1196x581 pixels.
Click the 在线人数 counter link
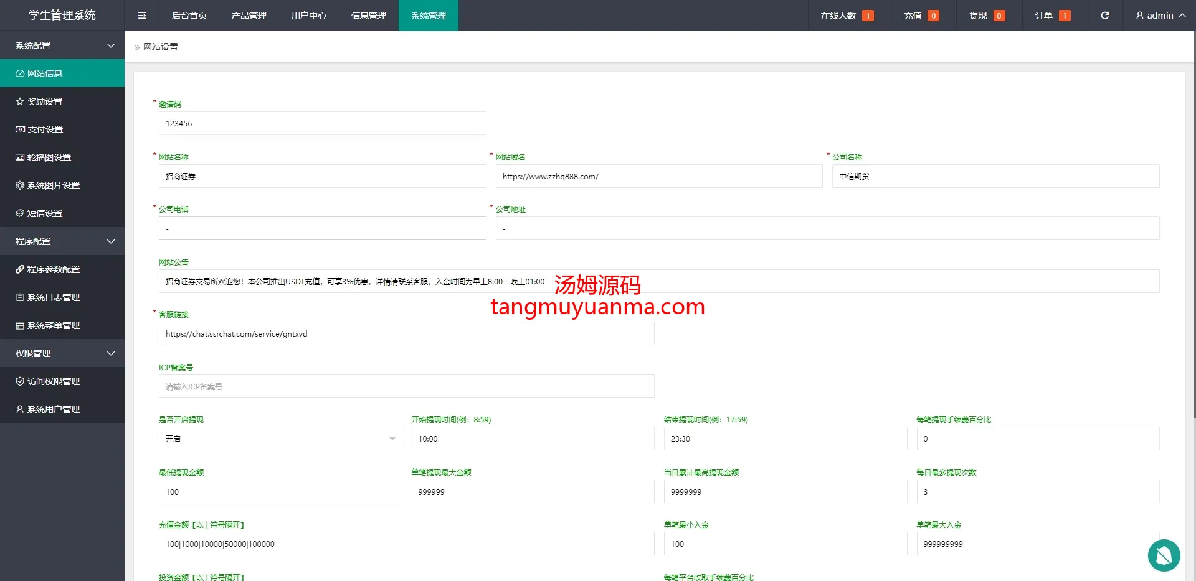click(x=846, y=16)
